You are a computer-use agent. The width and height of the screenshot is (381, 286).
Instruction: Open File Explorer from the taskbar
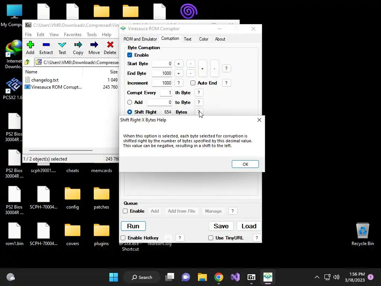point(202,277)
